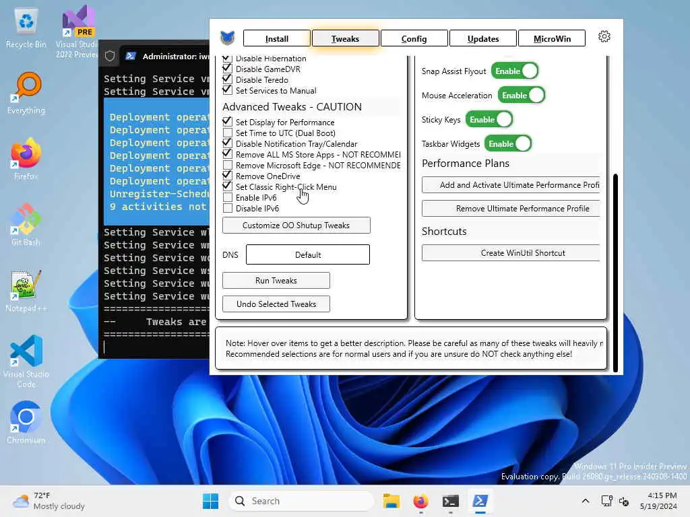Open Git Bash desktop shortcut

(x=26, y=225)
